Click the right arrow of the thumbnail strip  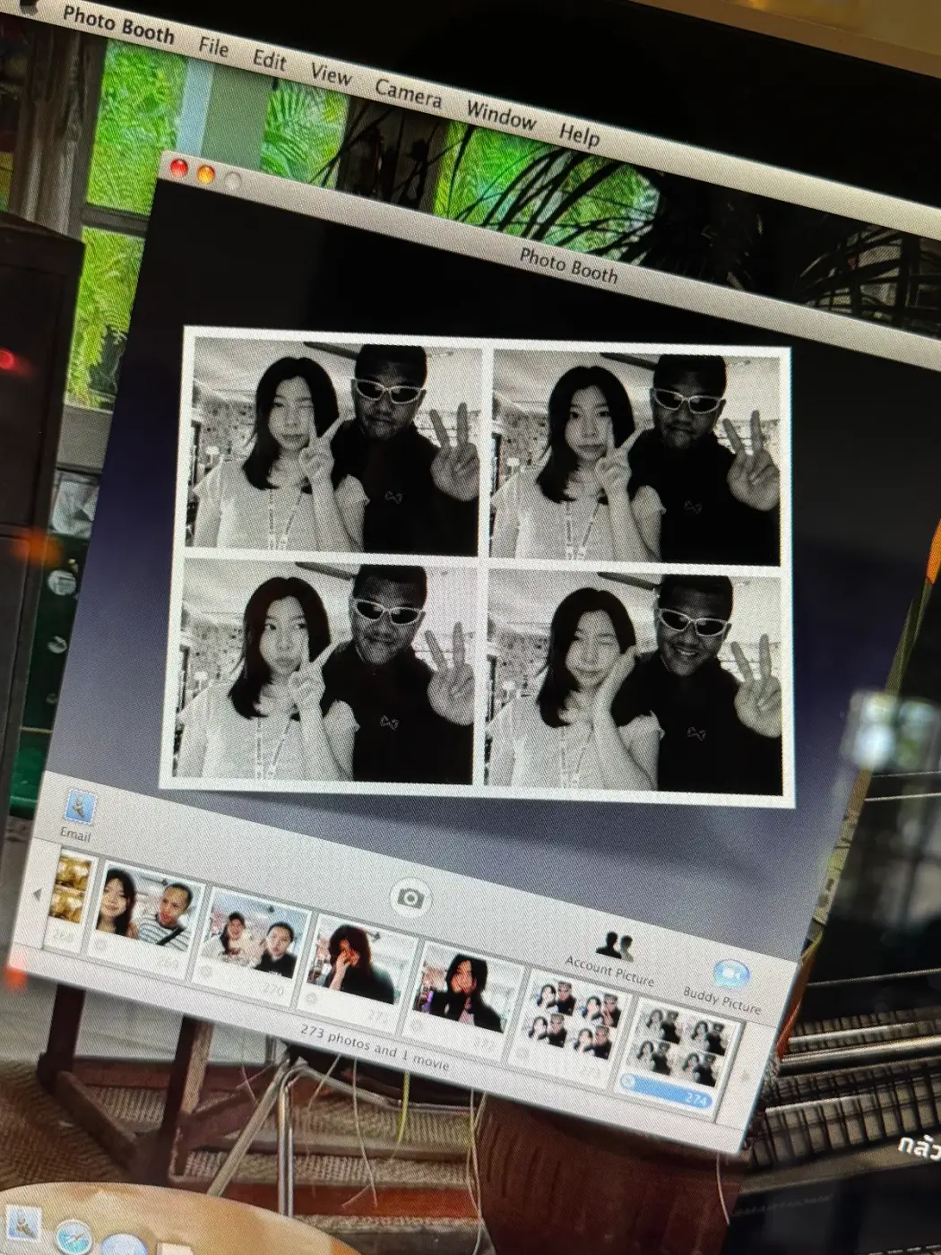tap(744, 1077)
